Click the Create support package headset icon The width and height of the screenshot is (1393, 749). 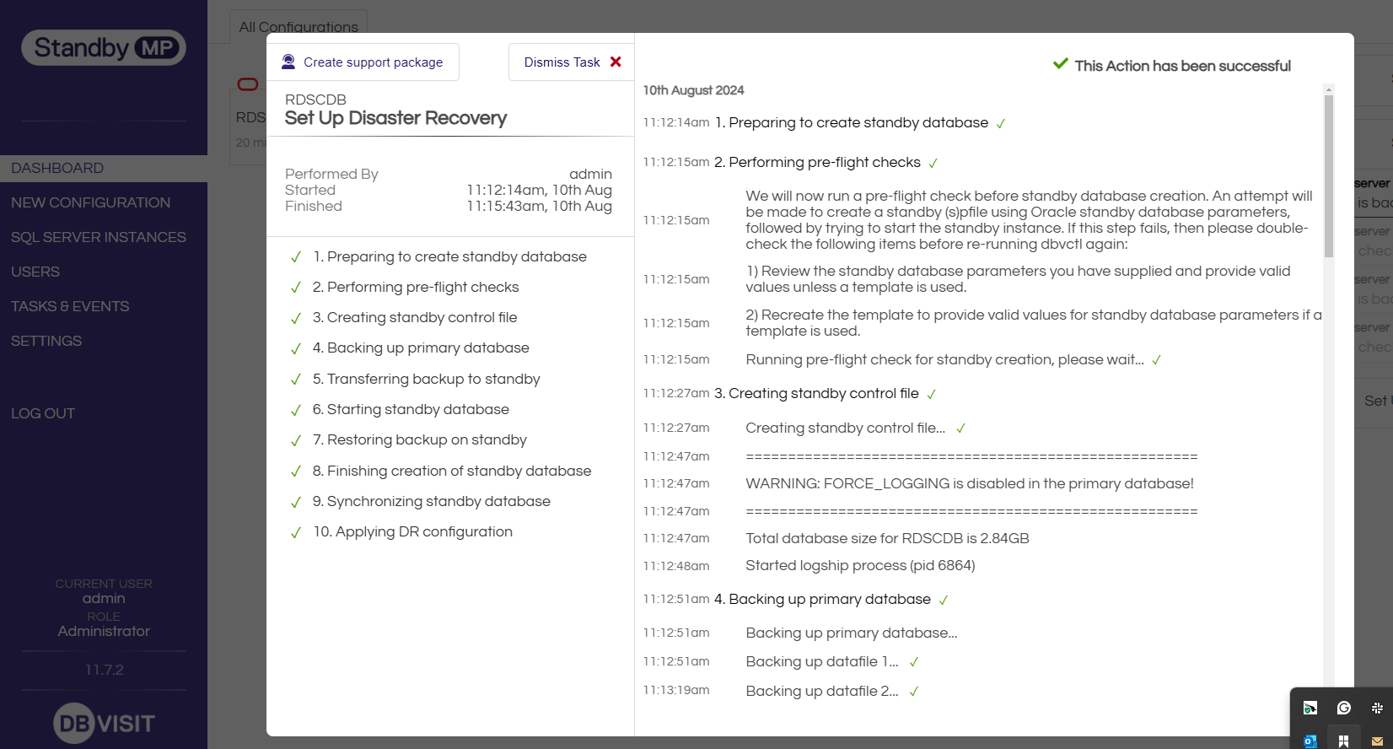288,62
